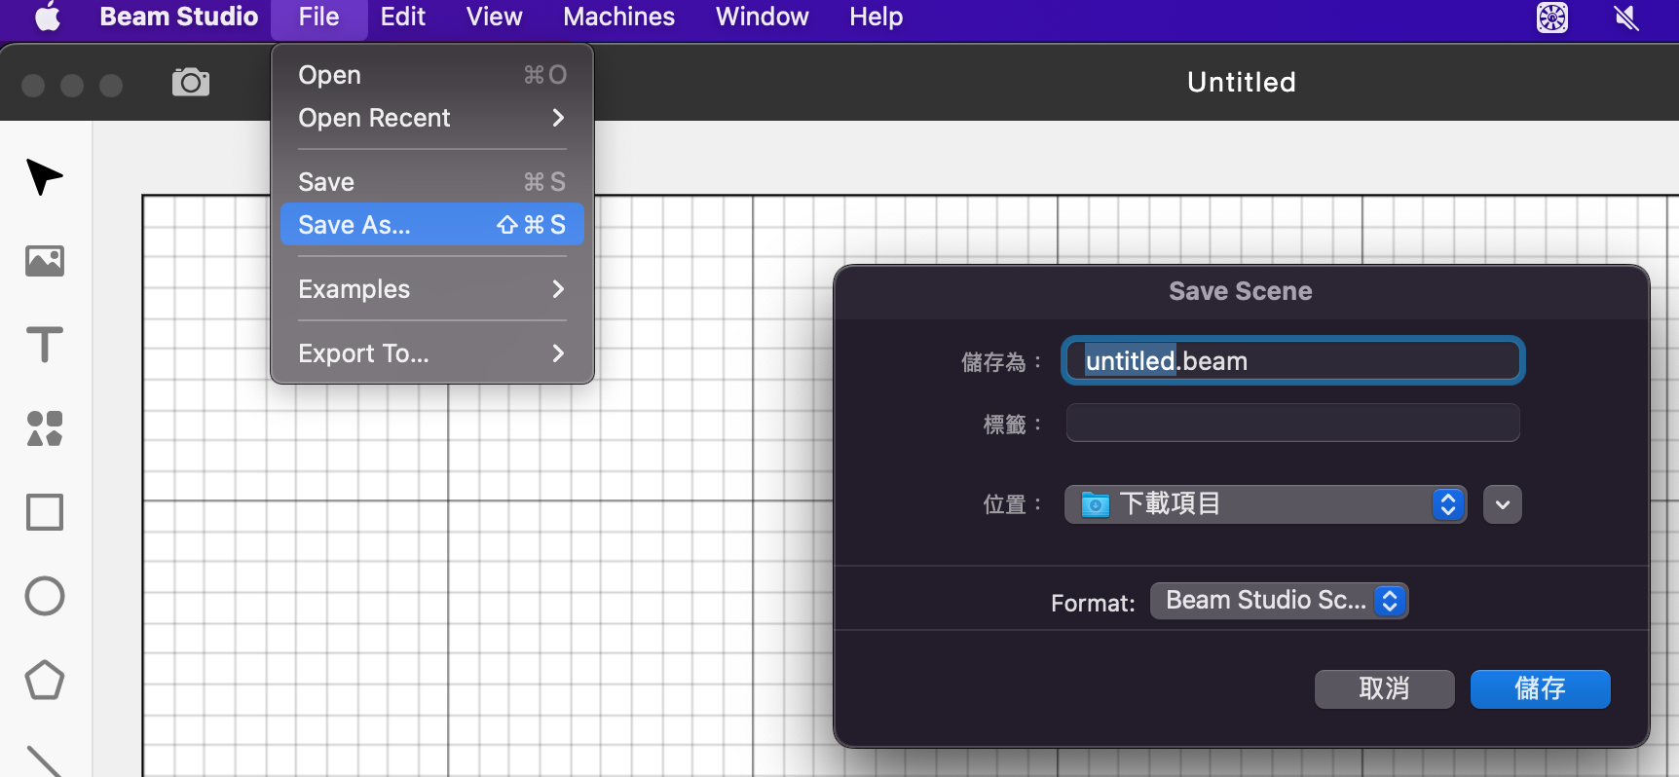This screenshot has width=1679, height=777.
Task: Expand the Export To... submenu
Action: pos(432,353)
